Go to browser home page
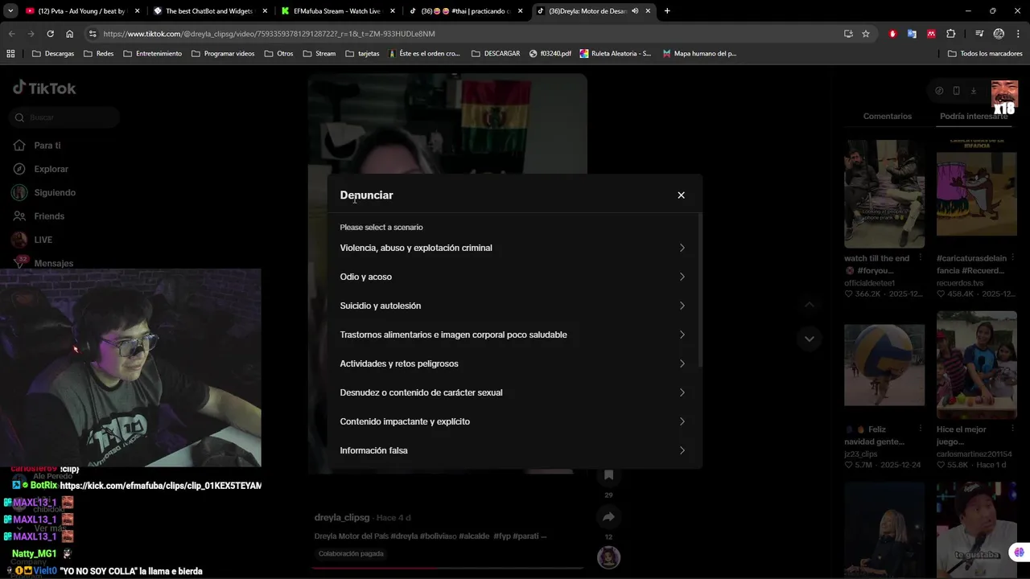The width and height of the screenshot is (1030, 579). 70,34
